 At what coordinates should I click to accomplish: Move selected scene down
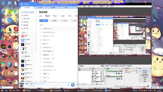click(85, 84)
